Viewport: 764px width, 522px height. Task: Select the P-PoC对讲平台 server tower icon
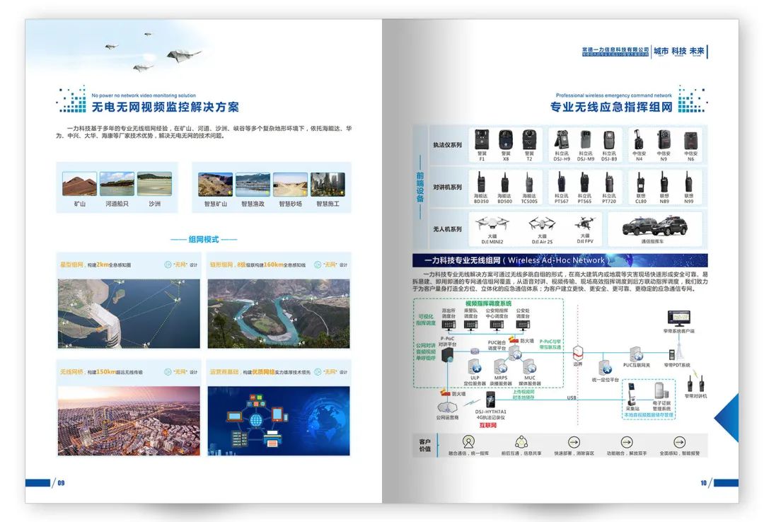446,357
